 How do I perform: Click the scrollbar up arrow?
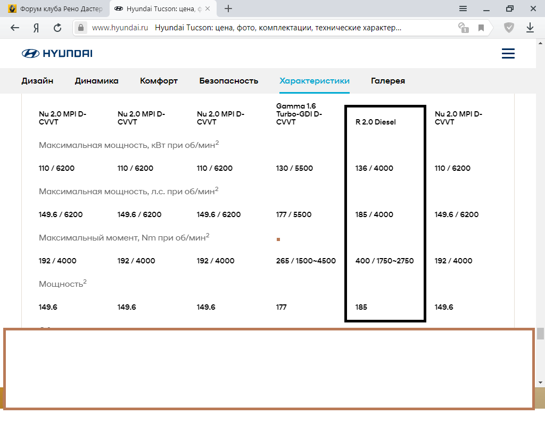pos(540,43)
